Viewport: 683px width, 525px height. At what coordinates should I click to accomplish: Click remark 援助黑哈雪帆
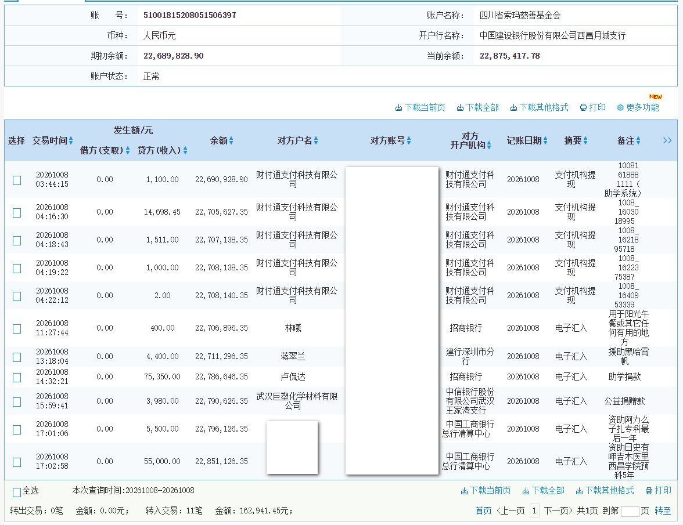tap(628, 356)
